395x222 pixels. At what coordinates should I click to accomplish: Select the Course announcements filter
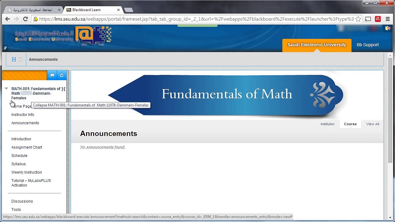pos(350,124)
